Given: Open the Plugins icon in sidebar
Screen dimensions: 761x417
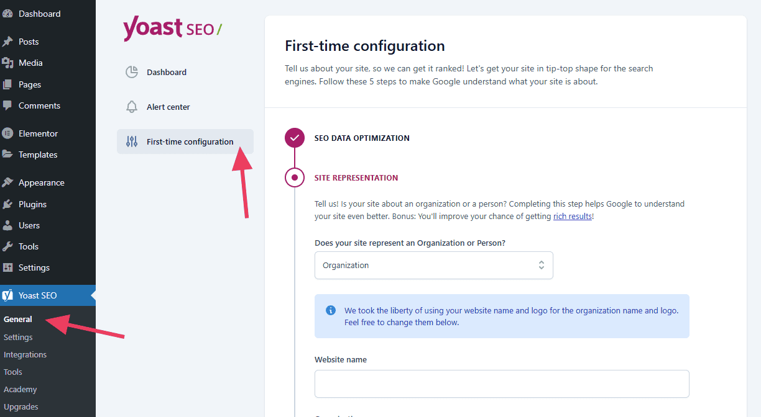Looking at the screenshot, I should click(10, 204).
